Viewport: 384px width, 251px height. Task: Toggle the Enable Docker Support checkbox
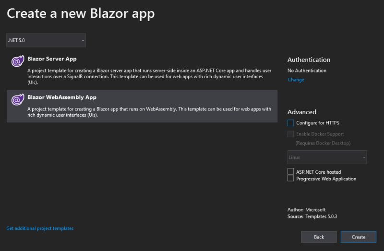[290, 134]
